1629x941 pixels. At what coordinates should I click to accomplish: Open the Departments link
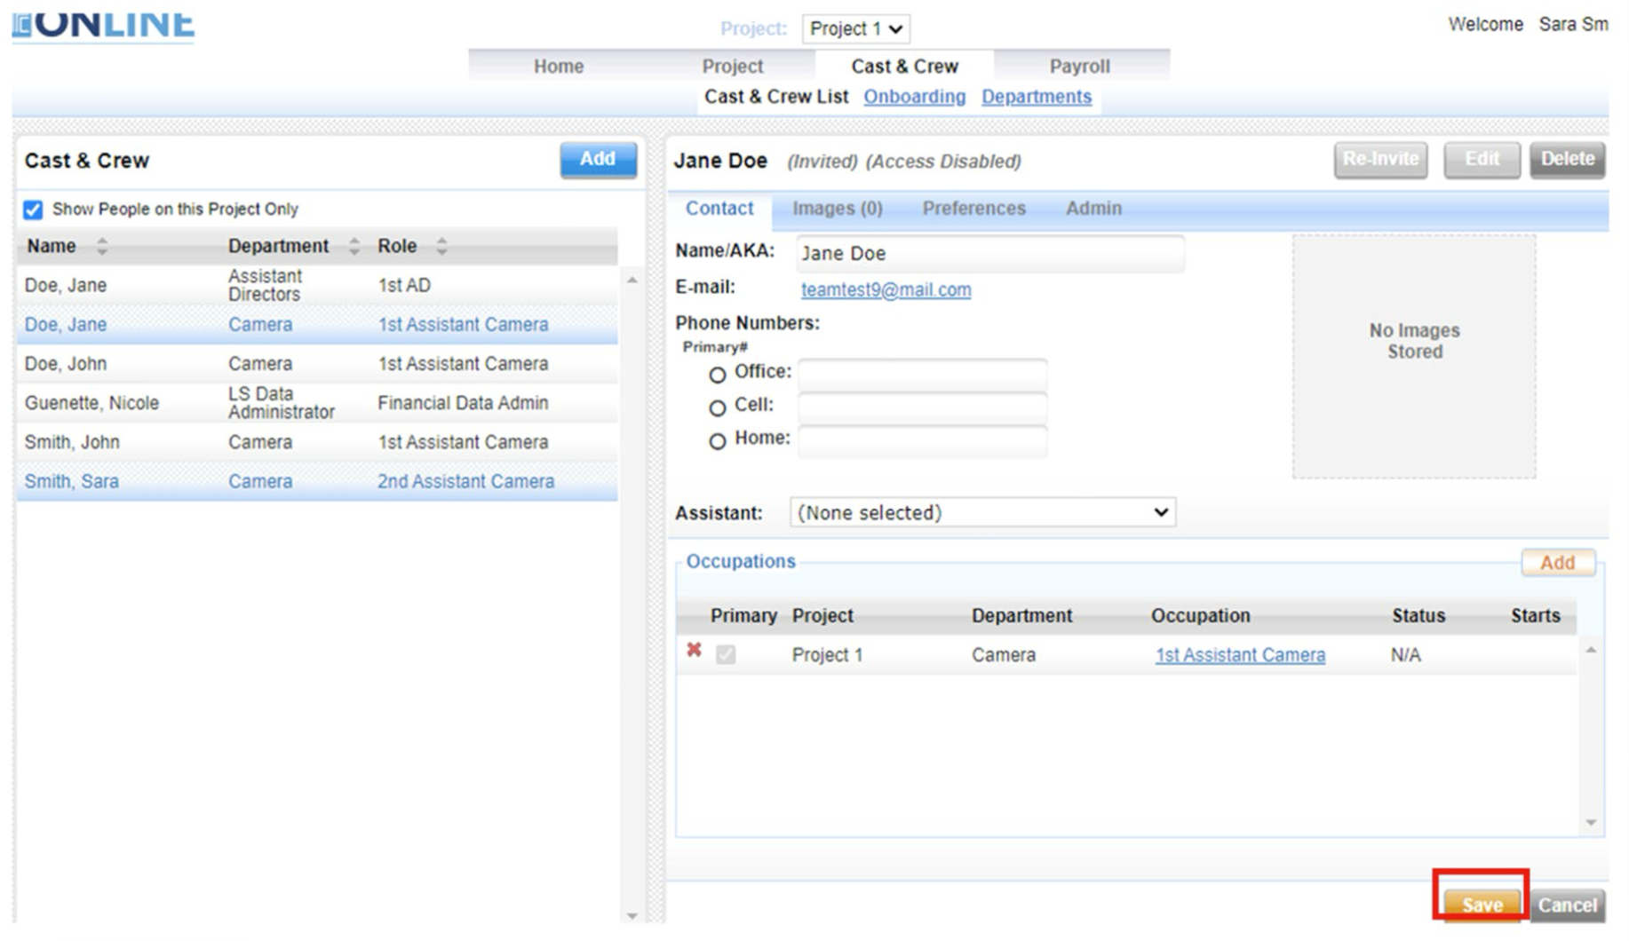point(1036,97)
